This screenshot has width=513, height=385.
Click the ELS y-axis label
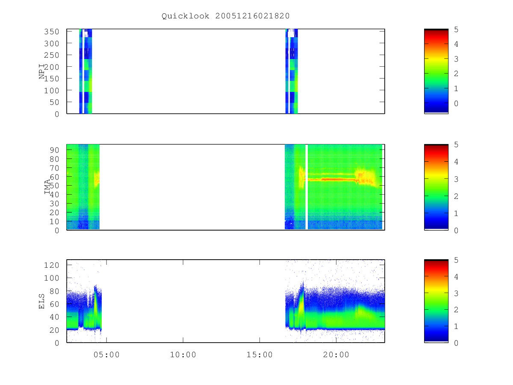click(x=42, y=301)
